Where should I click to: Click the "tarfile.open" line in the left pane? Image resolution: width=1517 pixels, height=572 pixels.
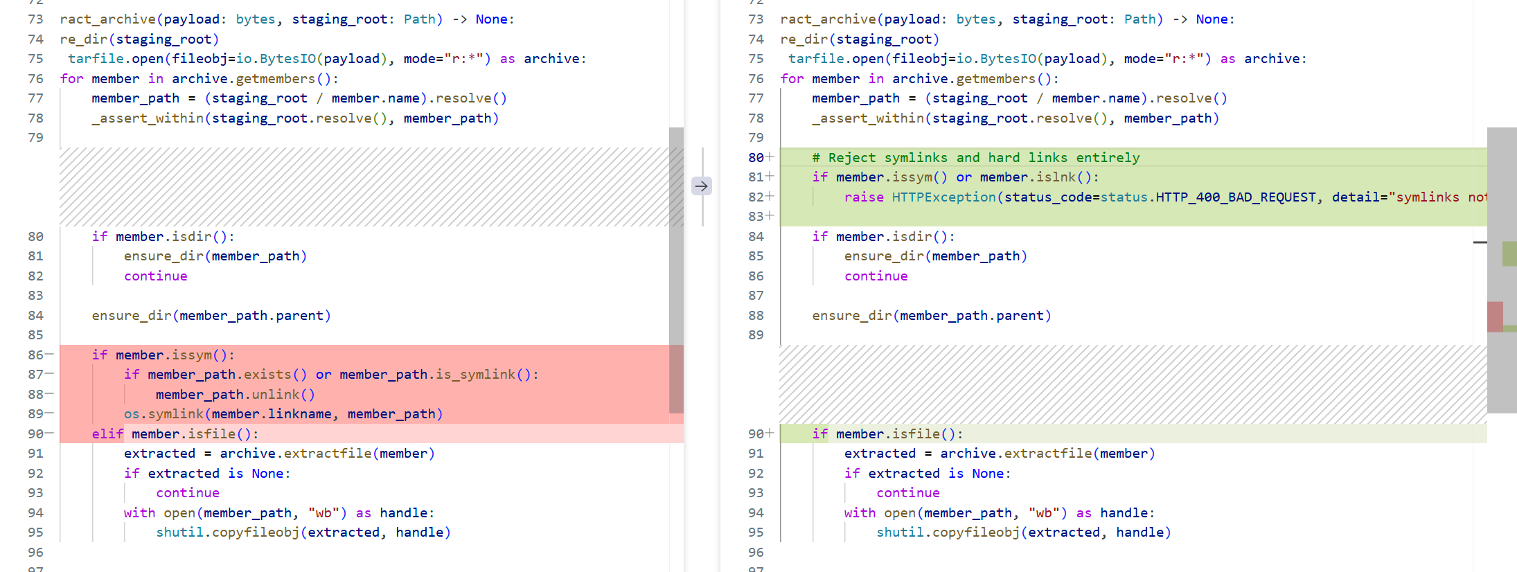327,59
